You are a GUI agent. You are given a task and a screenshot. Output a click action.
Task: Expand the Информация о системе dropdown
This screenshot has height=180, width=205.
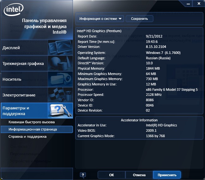point(100,19)
